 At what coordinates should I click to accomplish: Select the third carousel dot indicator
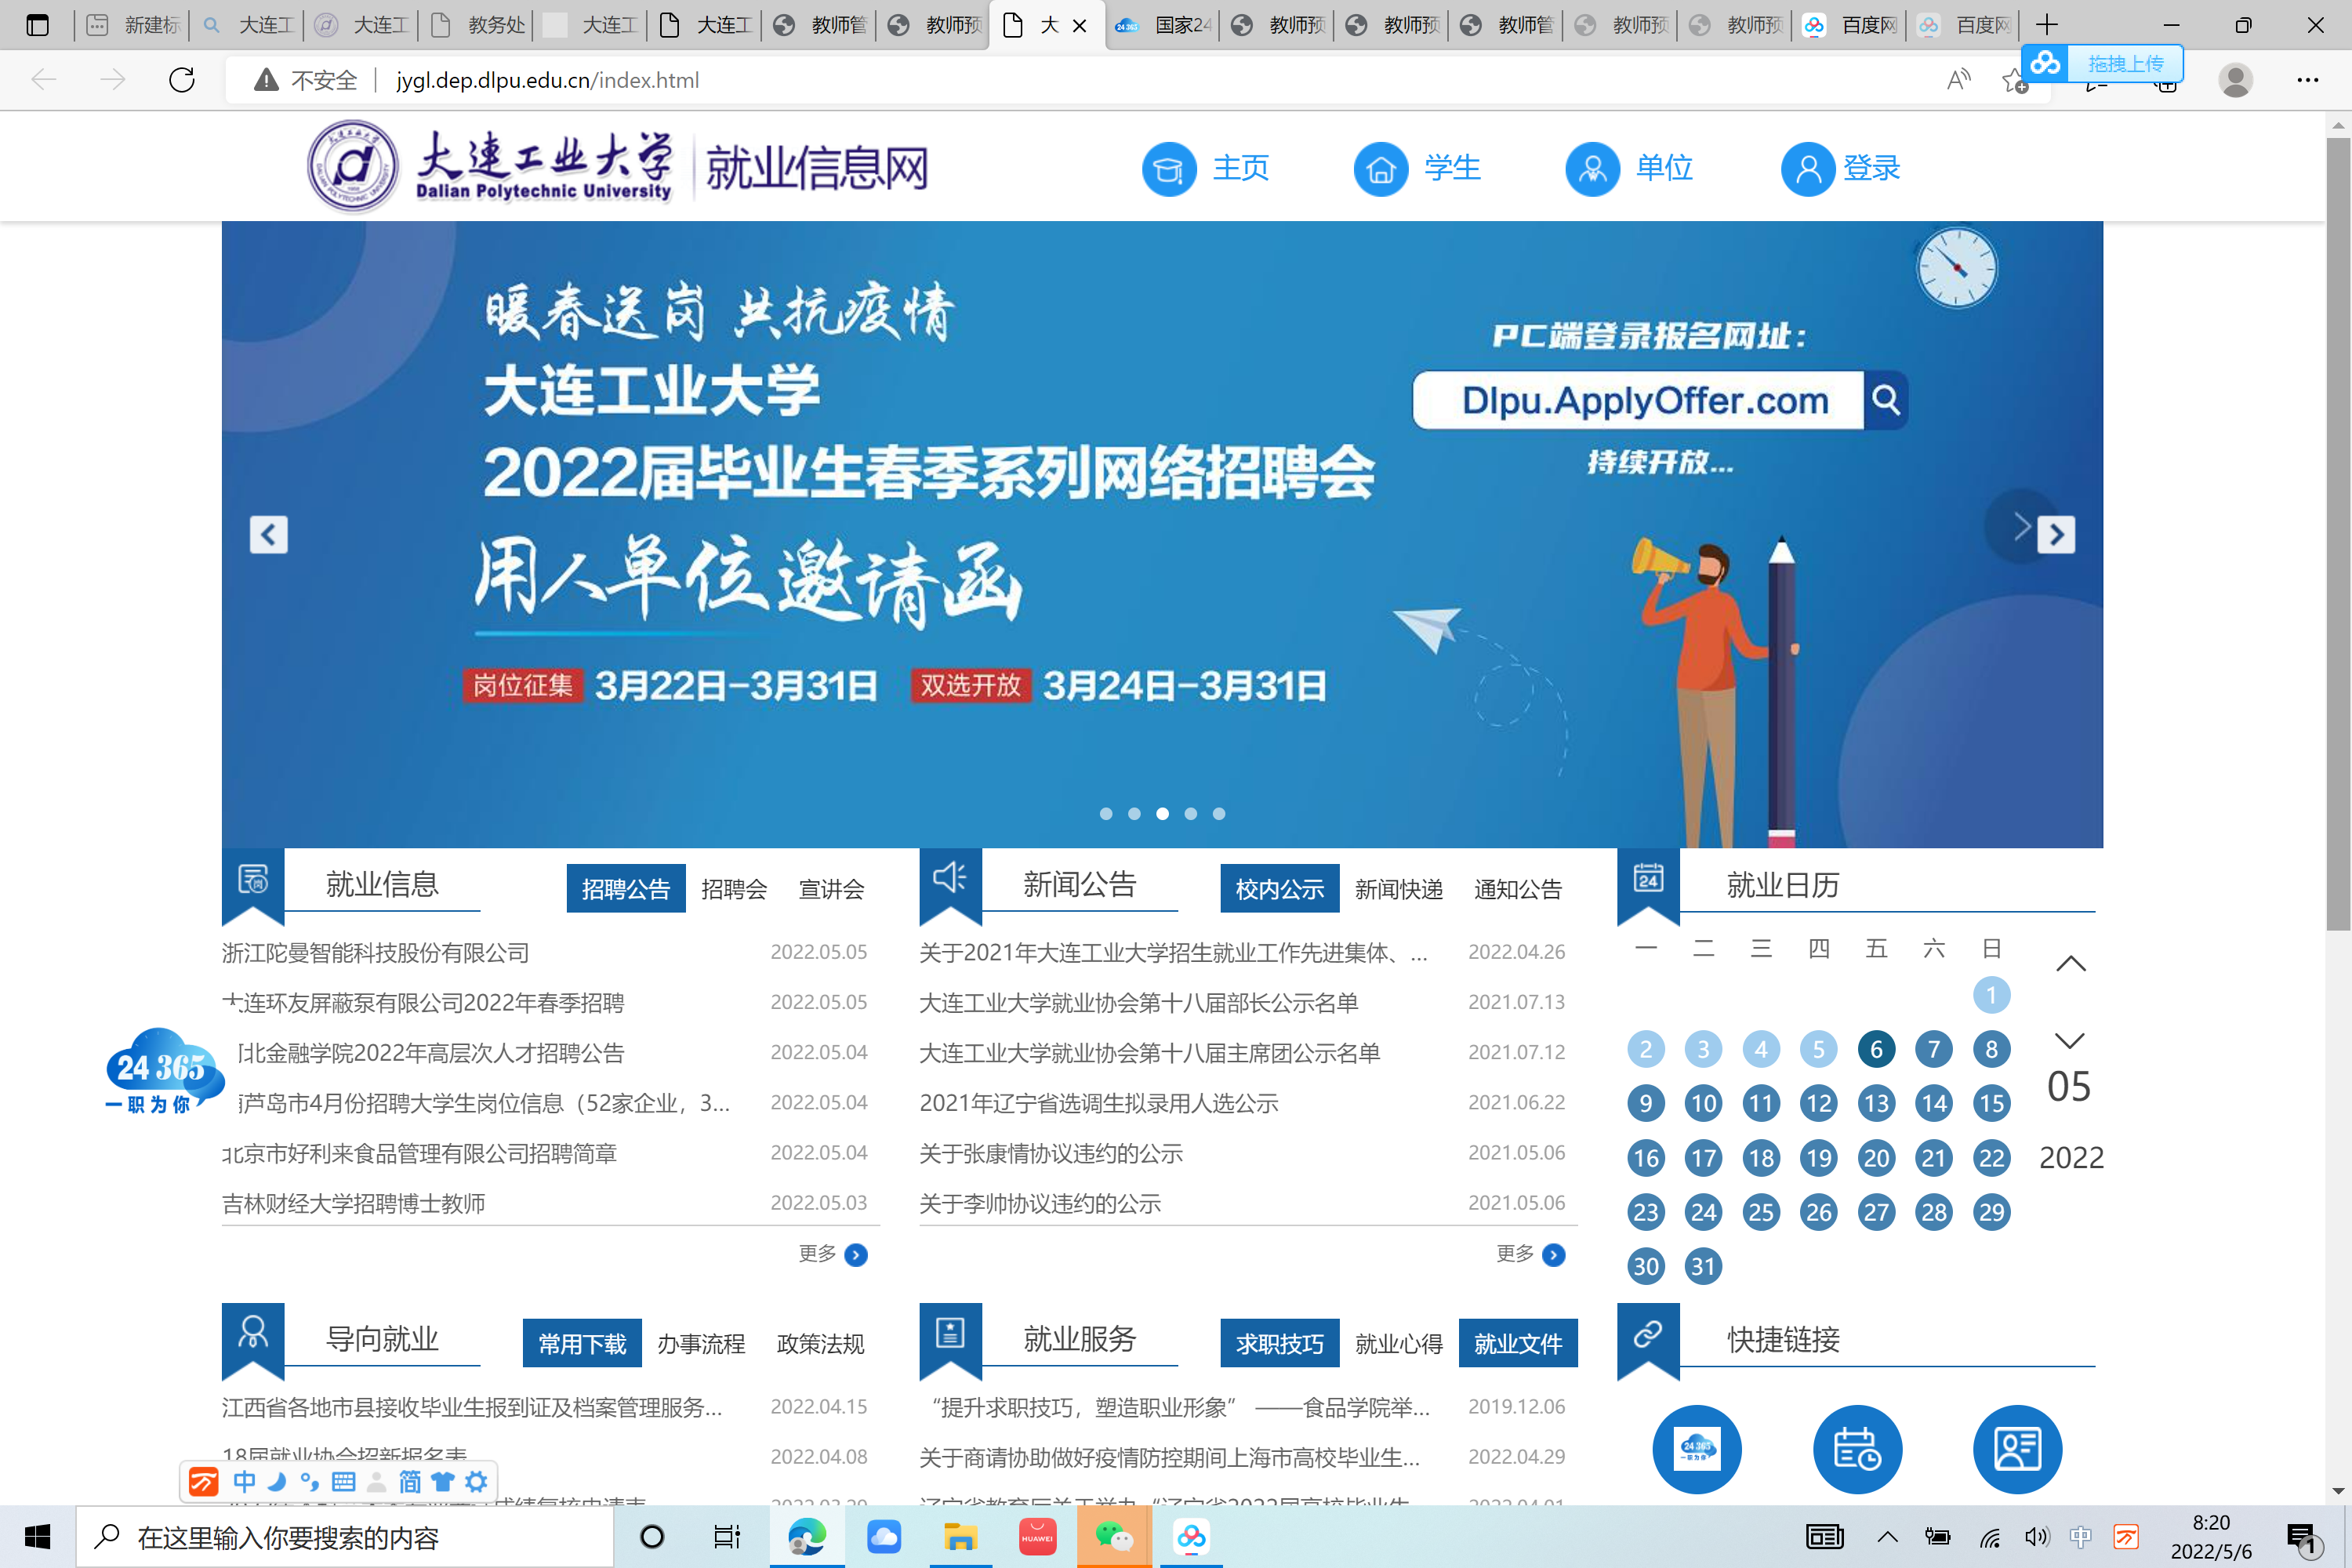click(x=1162, y=814)
